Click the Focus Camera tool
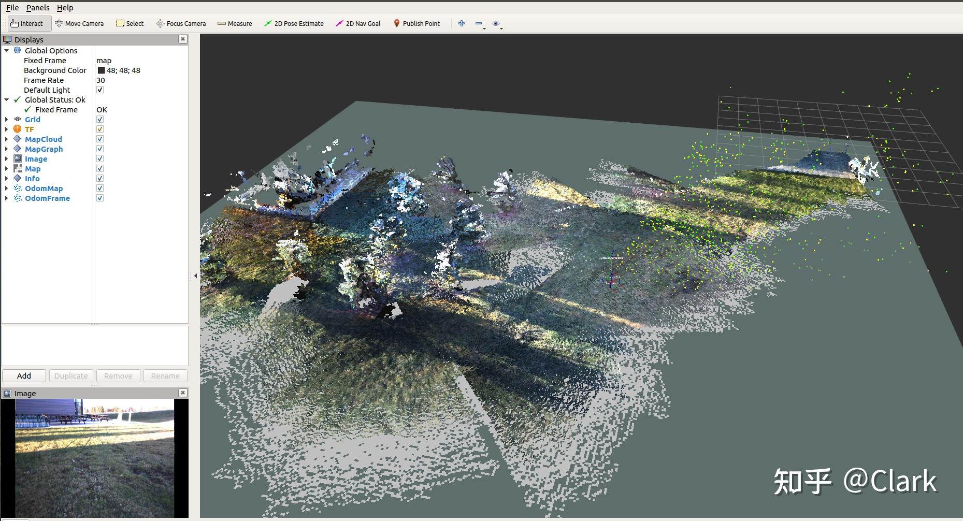 [x=180, y=23]
